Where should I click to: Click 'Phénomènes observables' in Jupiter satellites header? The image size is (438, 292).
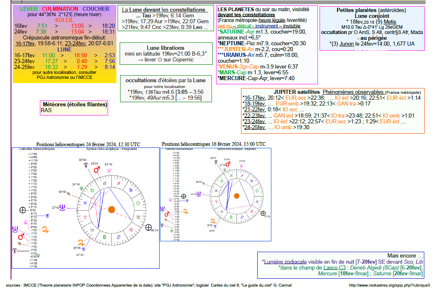[x=353, y=92]
